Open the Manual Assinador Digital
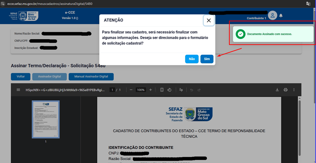The height and width of the screenshot is (163, 316). (x=91, y=77)
